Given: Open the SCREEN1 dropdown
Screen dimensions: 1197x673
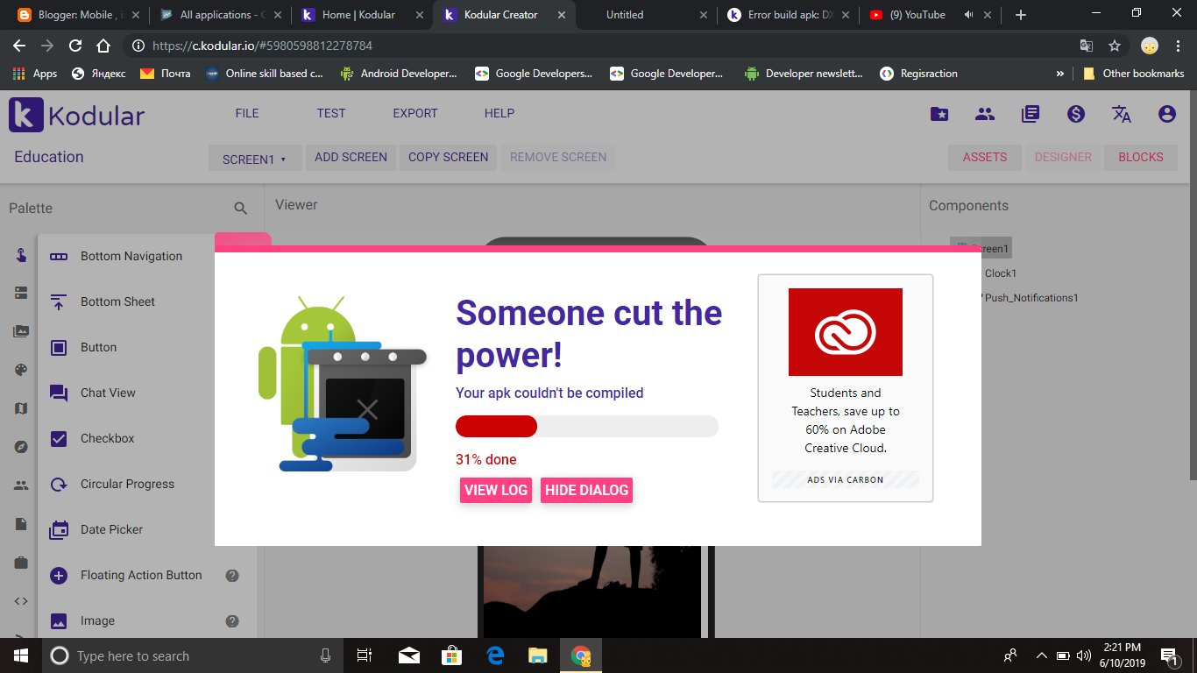Looking at the screenshot, I should [x=254, y=159].
